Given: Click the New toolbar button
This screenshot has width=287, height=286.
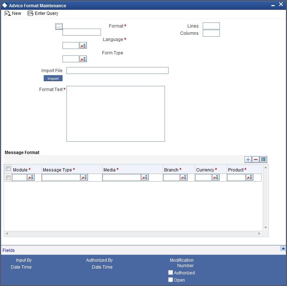Looking at the screenshot, I should pyautogui.click(x=13, y=13).
